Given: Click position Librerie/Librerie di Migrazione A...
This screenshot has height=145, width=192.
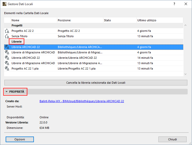Looking at the screenshot, I should click(x=80, y=63).
